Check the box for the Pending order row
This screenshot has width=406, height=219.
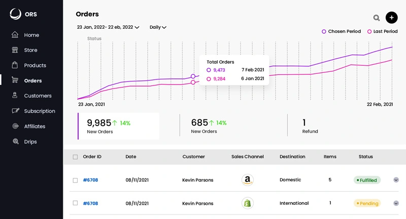tap(75, 203)
